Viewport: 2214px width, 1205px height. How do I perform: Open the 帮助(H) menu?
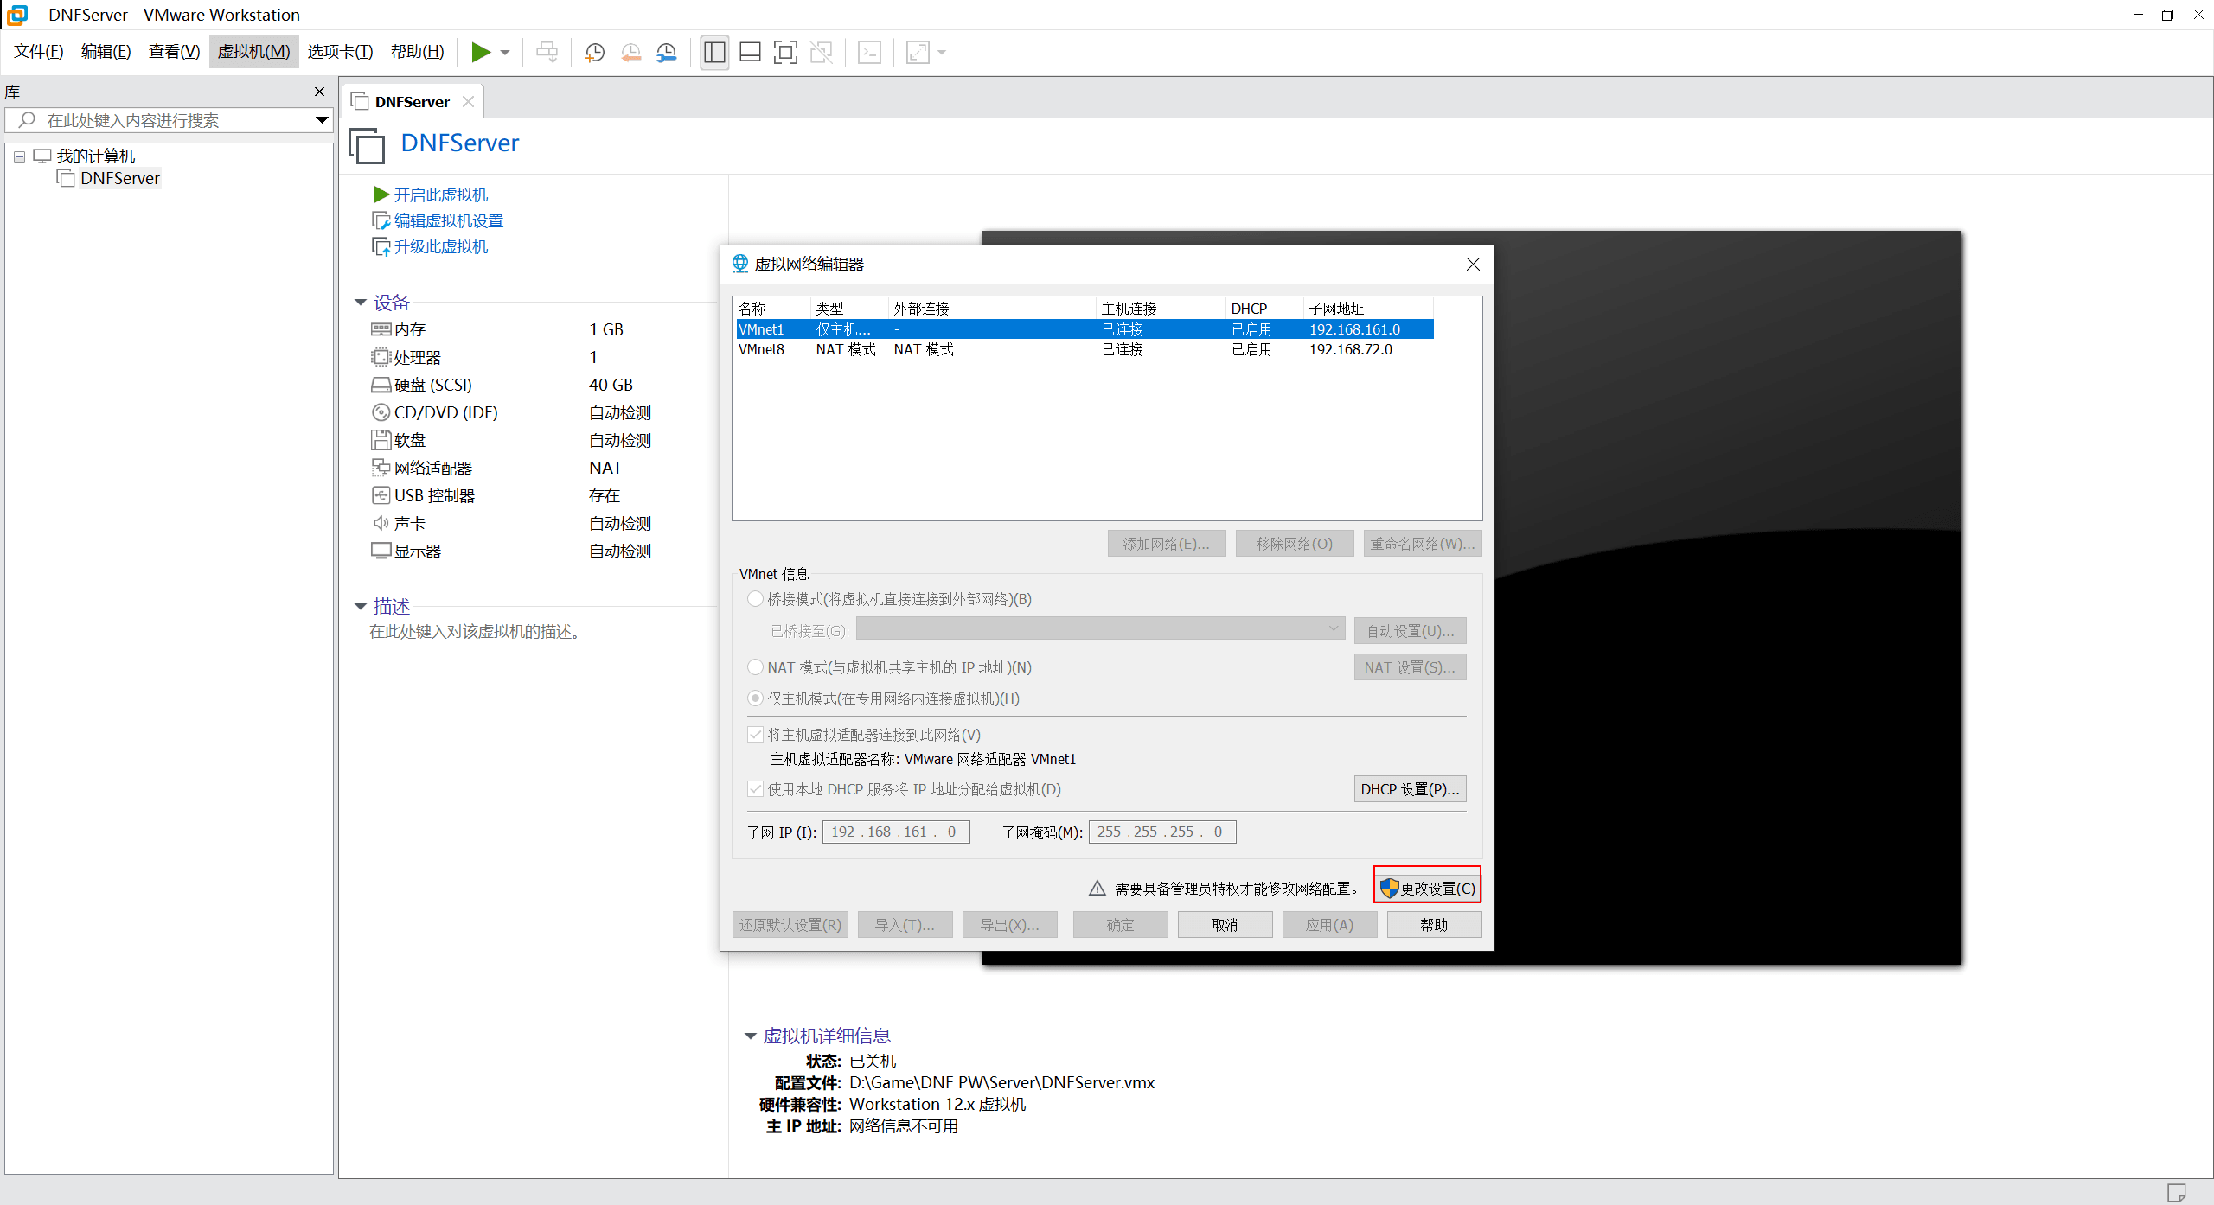pyautogui.click(x=417, y=52)
